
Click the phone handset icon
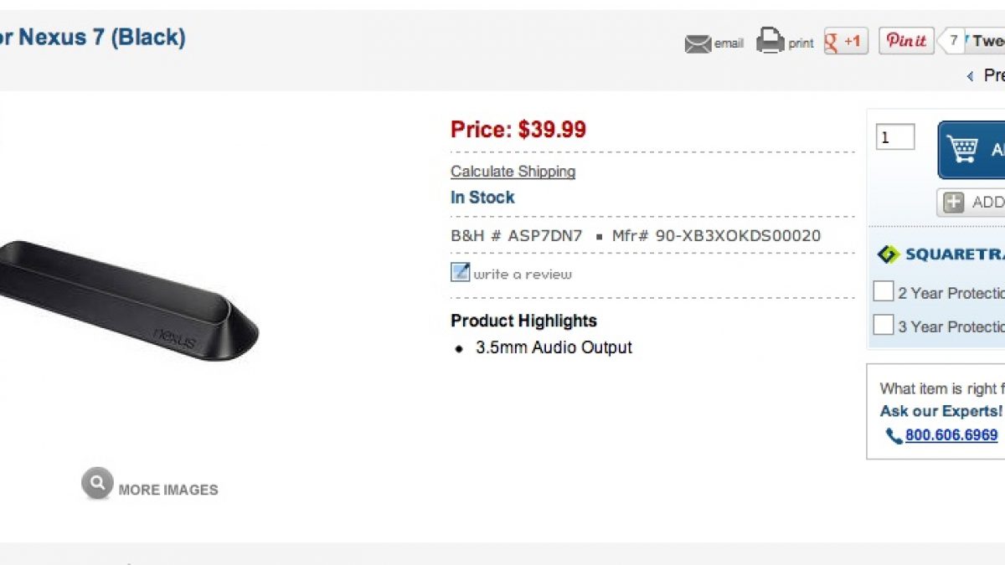pos(893,436)
